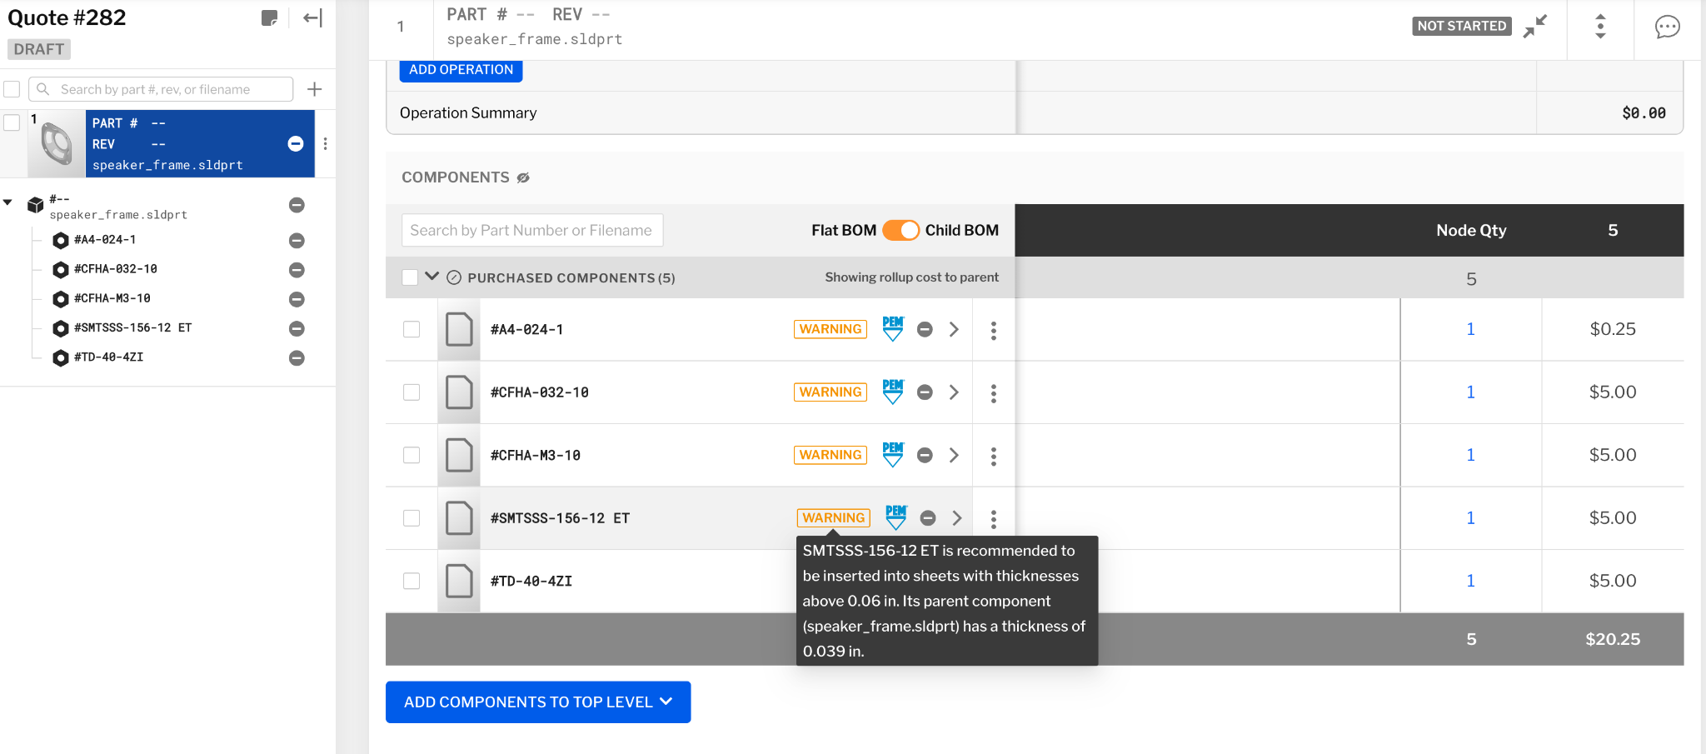
Task: Click the PEM fastener icon beside #A4-024-1
Action: 891,329
